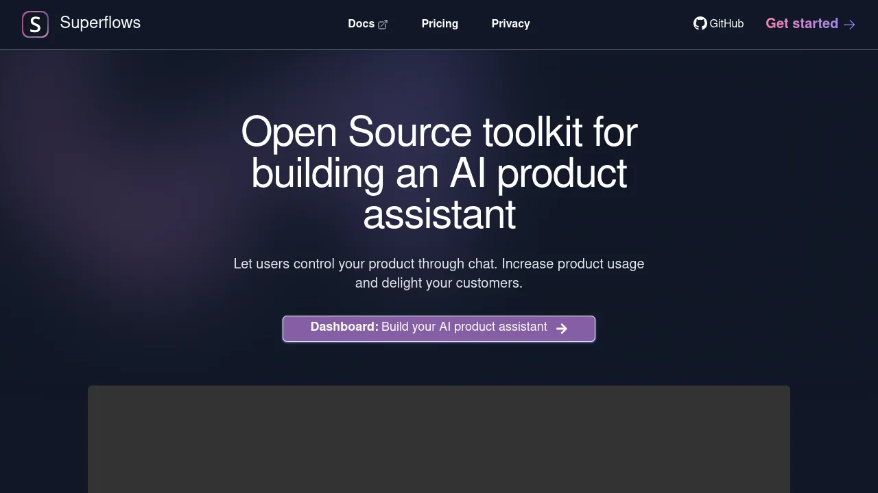The width and height of the screenshot is (878, 493).
Task: Click the "Open Source toolkit" hero headline
Action: click(x=439, y=173)
